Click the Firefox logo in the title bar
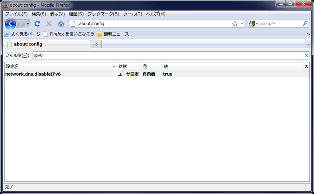Image resolution: width=314 pixels, height=194 pixels. click(x=5, y=5)
